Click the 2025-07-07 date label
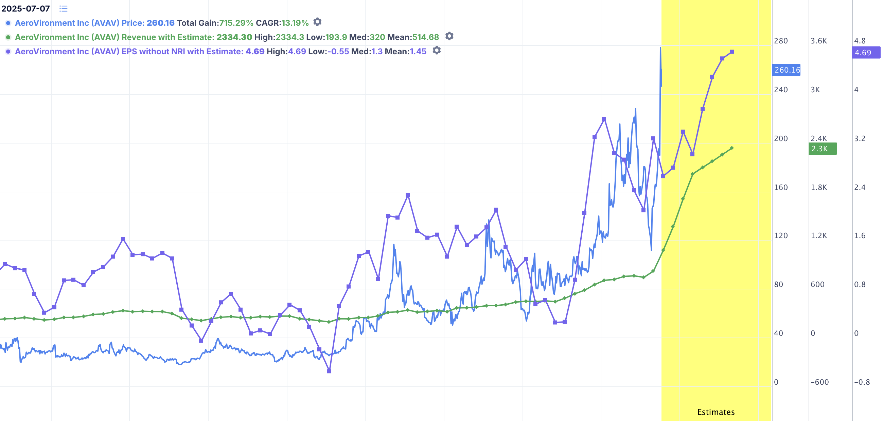This screenshot has width=883, height=421. (26, 8)
